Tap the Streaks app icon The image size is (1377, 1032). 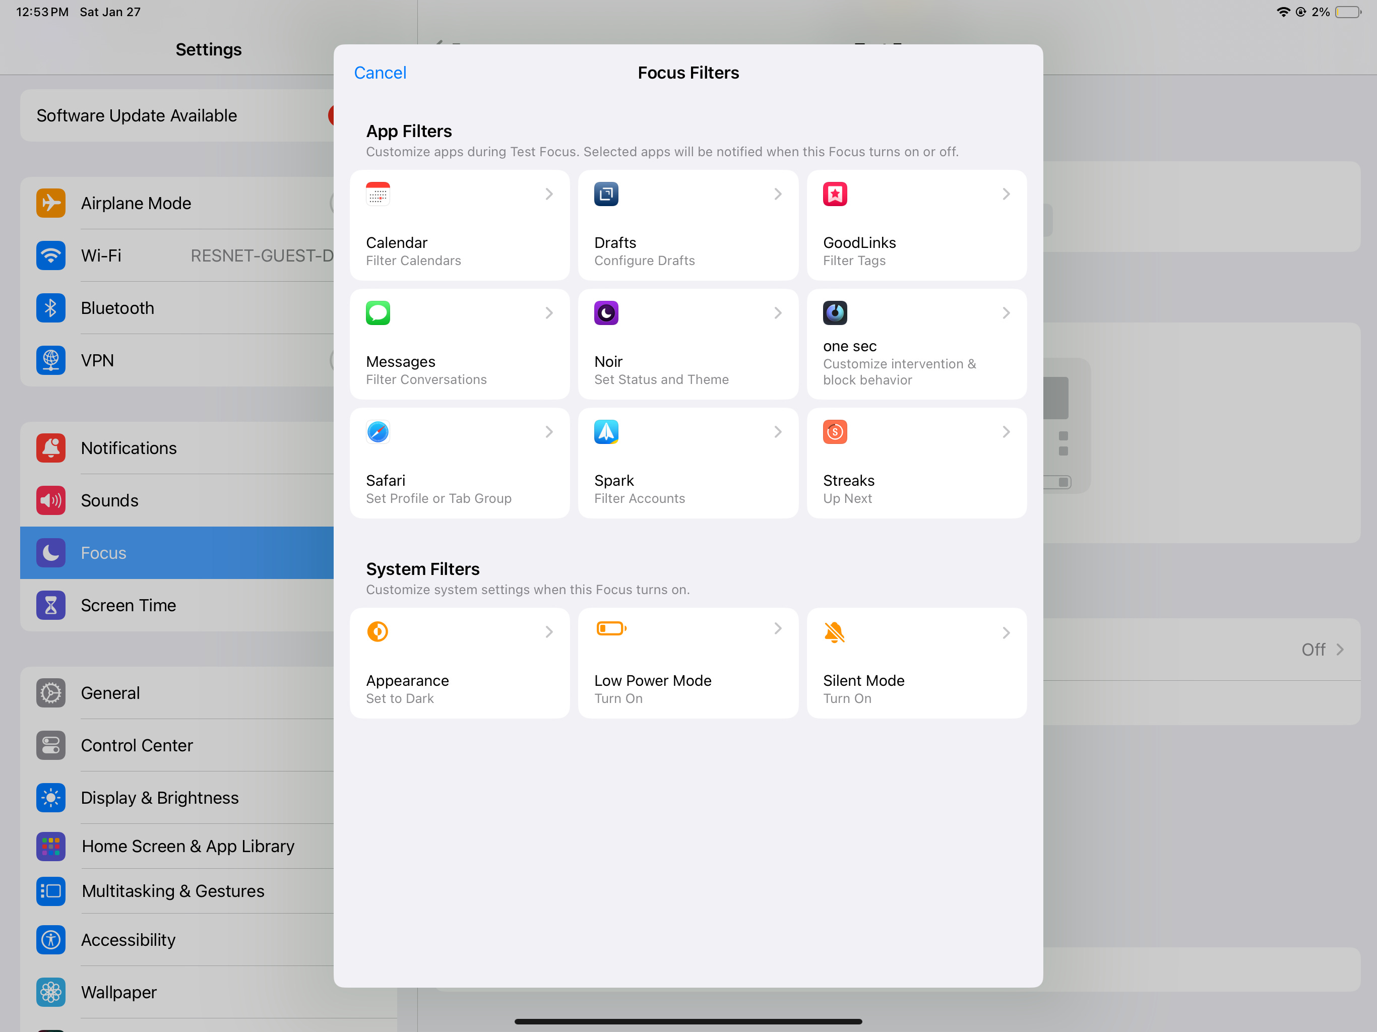click(835, 432)
